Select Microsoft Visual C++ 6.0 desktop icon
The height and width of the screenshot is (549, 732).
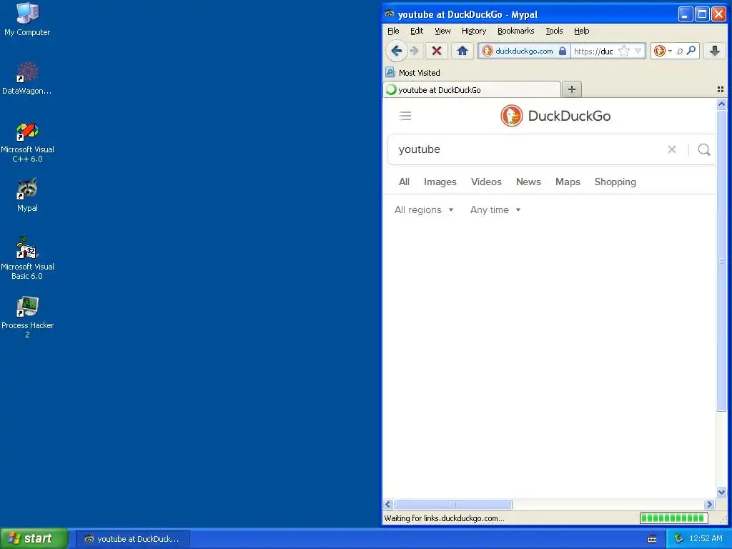[x=27, y=142]
